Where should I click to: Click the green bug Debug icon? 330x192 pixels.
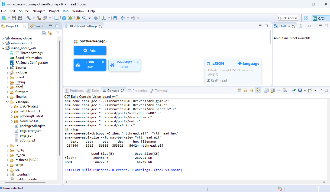click(x=70, y=18)
